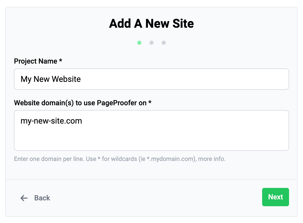This screenshot has height=223, width=303.
Task: Click the Back link
Action: click(x=42, y=198)
